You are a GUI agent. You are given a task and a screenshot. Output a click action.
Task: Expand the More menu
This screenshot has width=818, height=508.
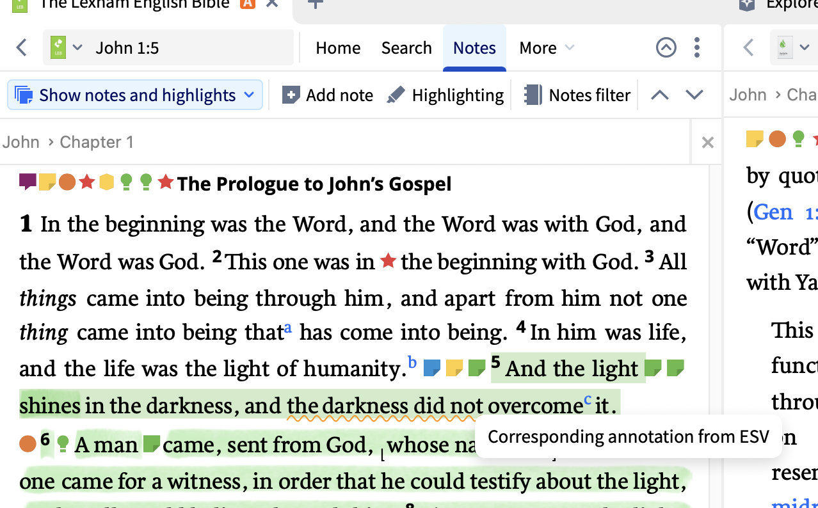coord(547,47)
